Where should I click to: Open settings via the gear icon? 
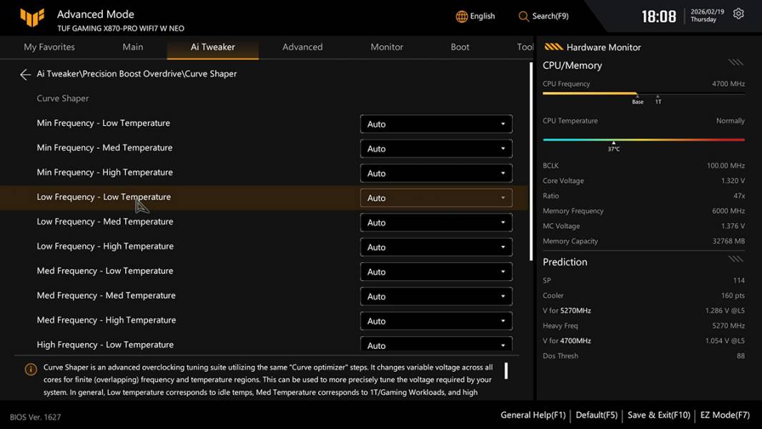tap(738, 14)
